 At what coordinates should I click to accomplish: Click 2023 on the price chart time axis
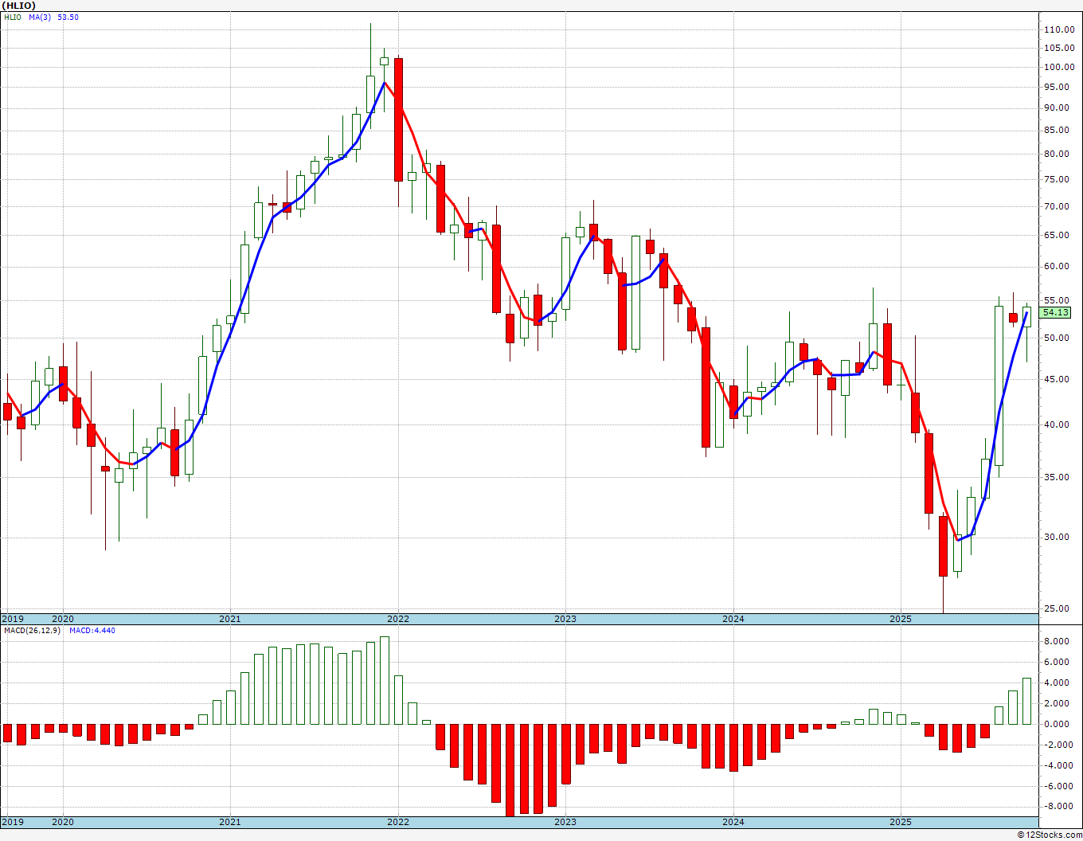565,619
